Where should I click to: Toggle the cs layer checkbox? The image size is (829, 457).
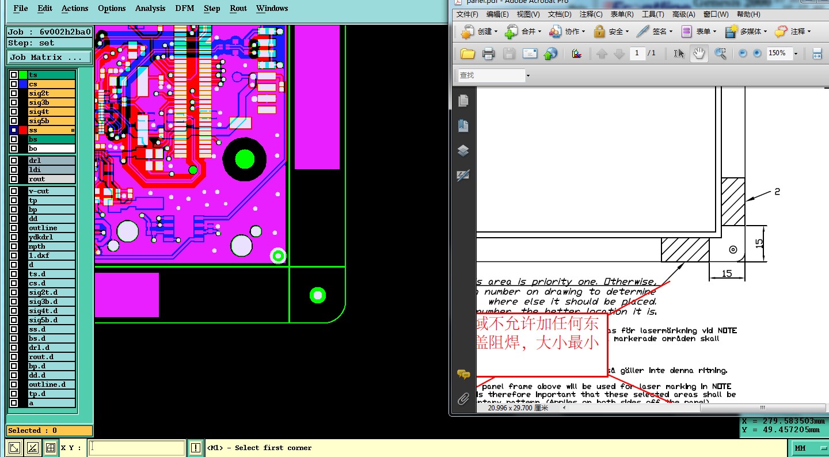tap(14, 84)
